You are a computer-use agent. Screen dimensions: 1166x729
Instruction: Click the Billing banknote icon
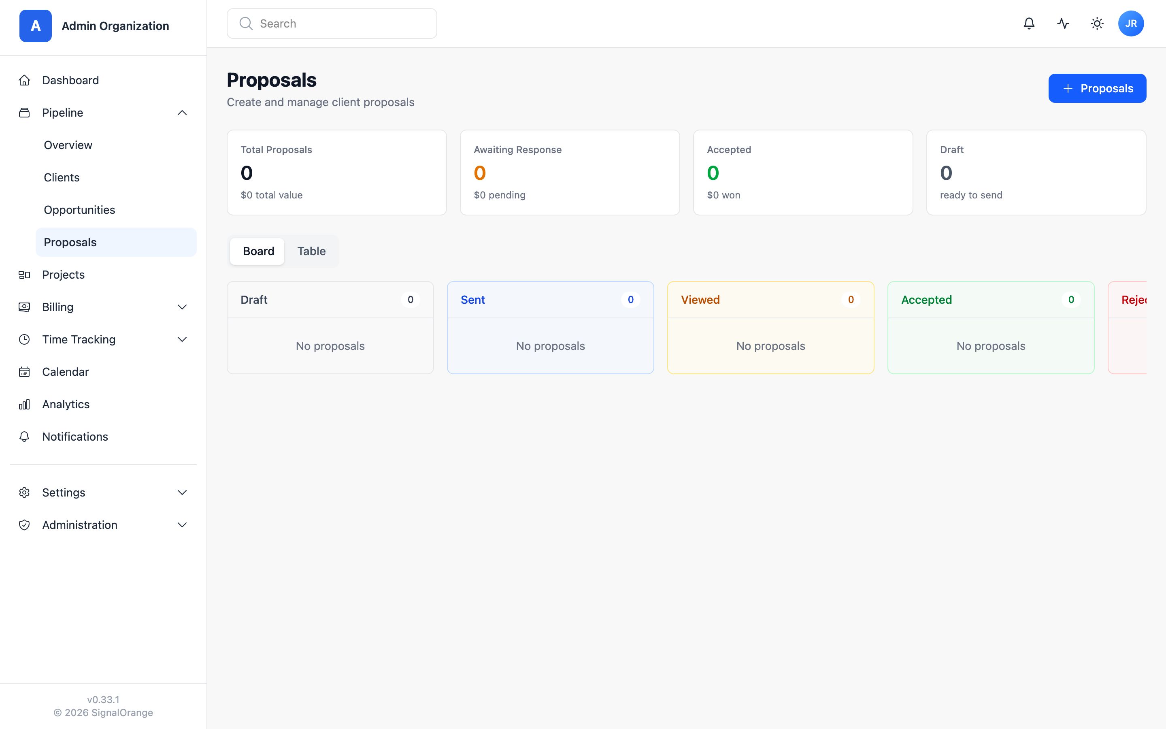24,307
